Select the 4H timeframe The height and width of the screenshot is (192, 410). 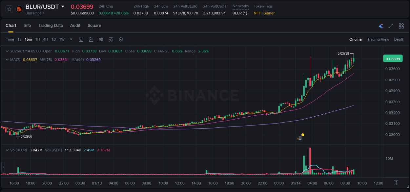click(45, 39)
